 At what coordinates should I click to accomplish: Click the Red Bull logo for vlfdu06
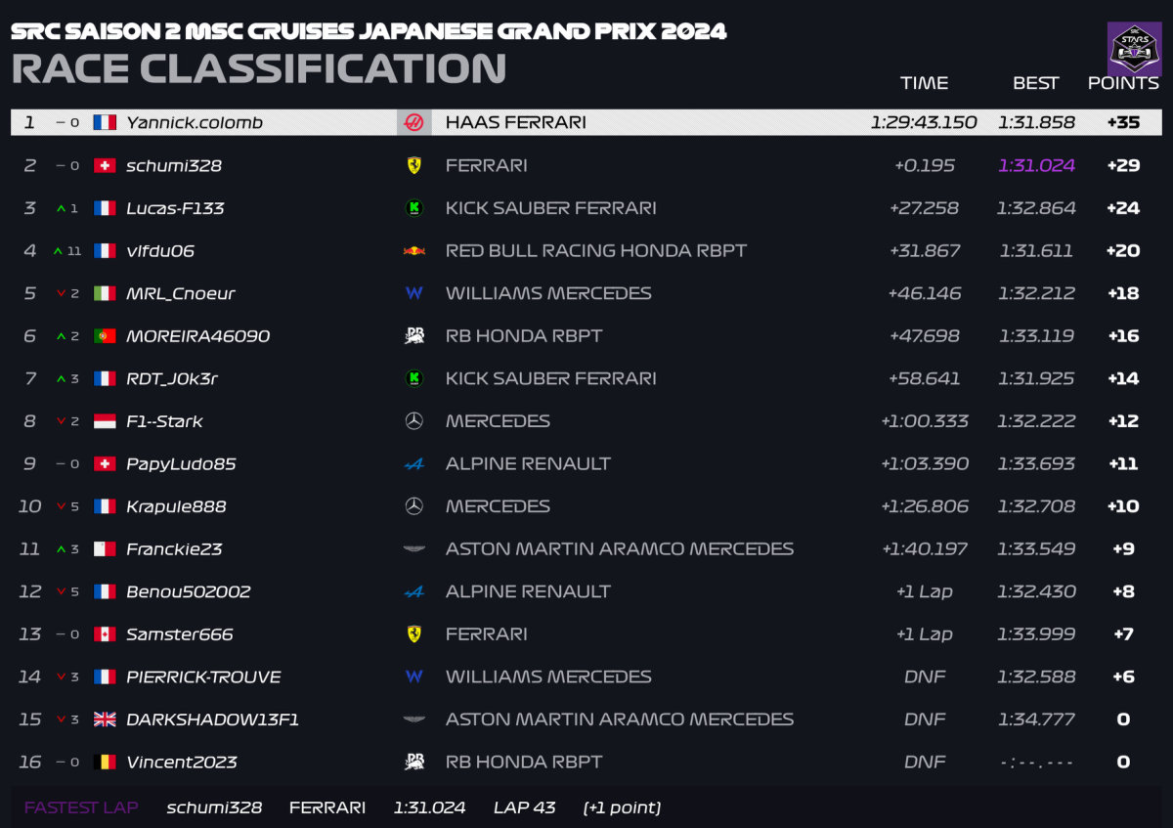click(413, 251)
